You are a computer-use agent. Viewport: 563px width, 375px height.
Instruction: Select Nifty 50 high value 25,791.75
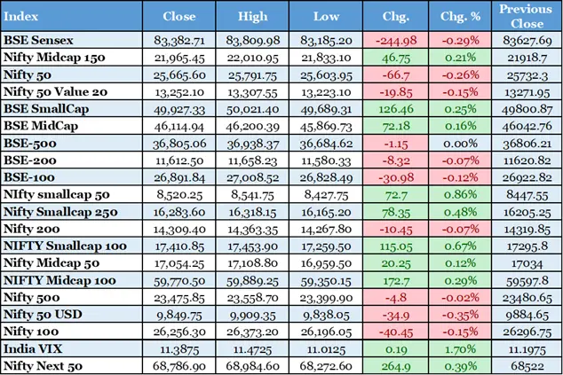click(252, 74)
